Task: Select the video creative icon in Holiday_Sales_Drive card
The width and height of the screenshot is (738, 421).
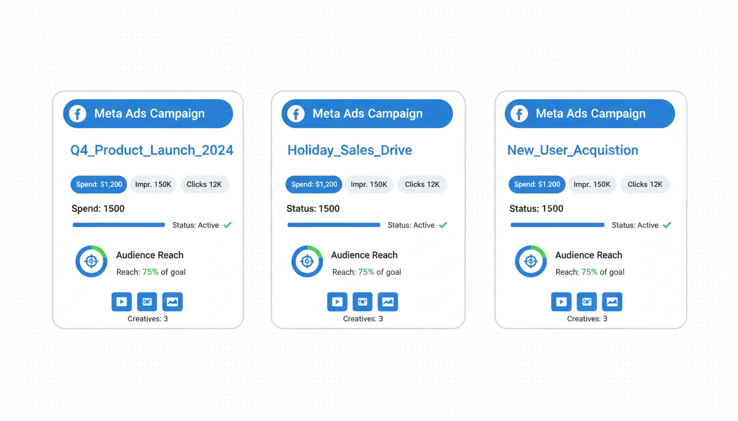Action: pyautogui.click(x=337, y=301)
